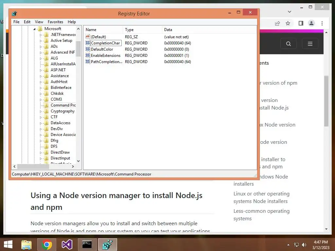Select the DevDiv registry key

pyautogui.click(x=57, y=129)
